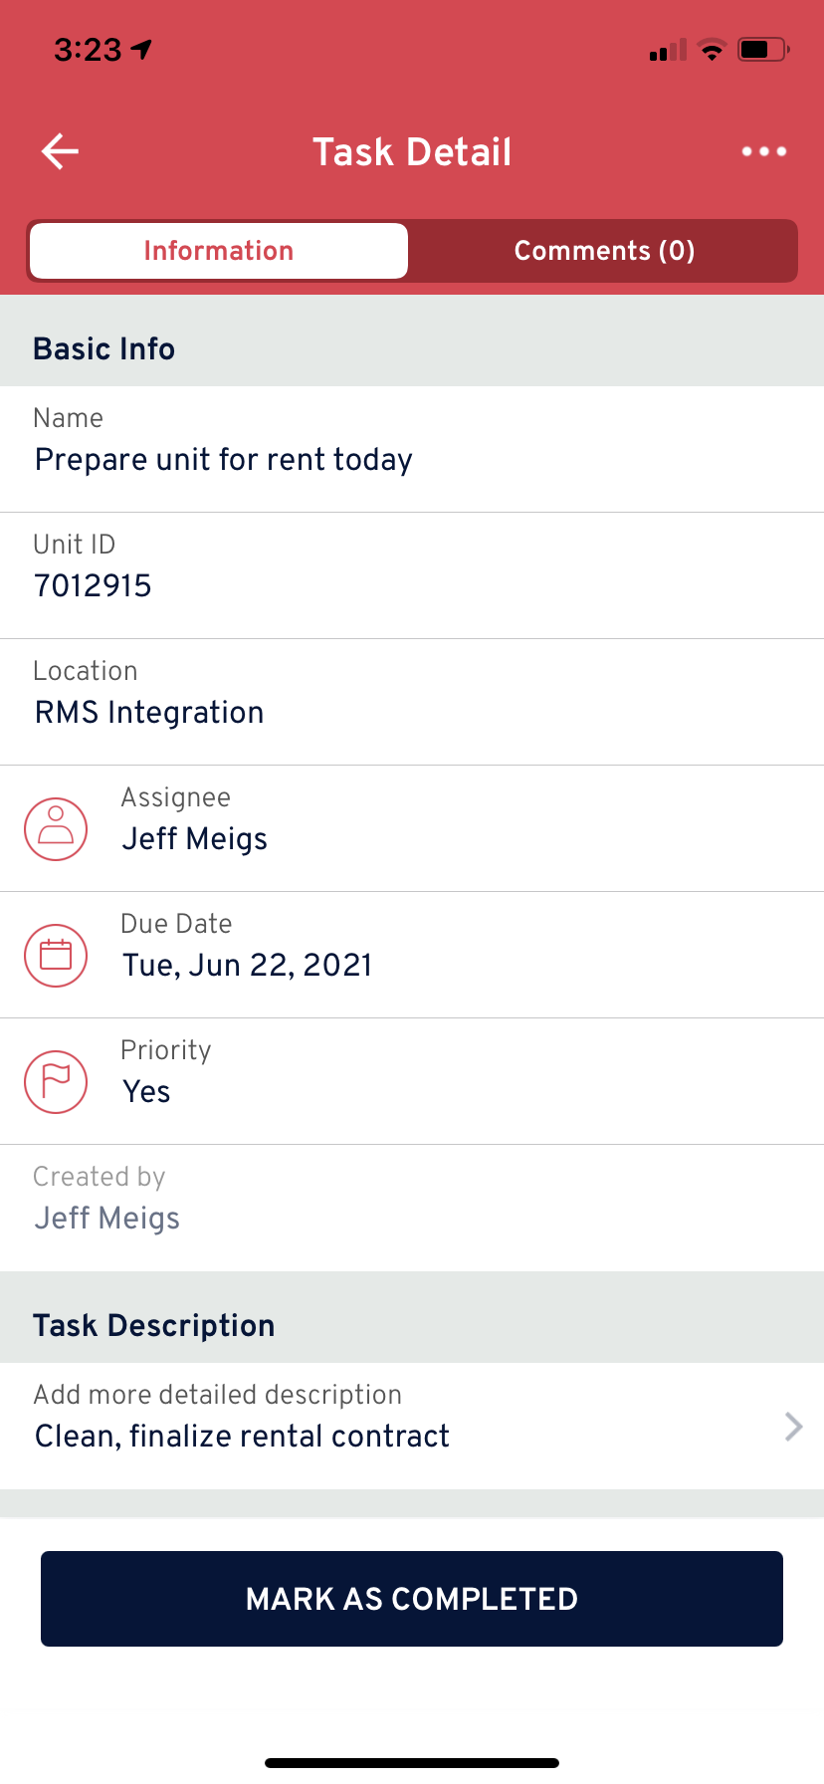Tap the battery indicator icon

coord(763,49)
